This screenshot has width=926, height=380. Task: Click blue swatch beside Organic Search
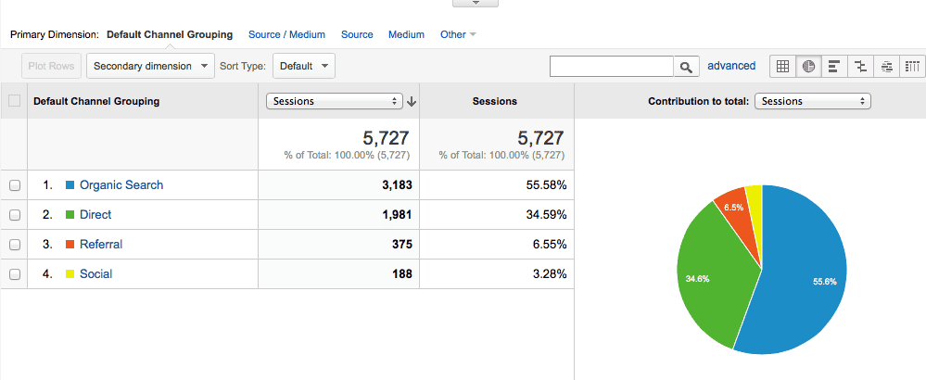[x=70, y=185]
